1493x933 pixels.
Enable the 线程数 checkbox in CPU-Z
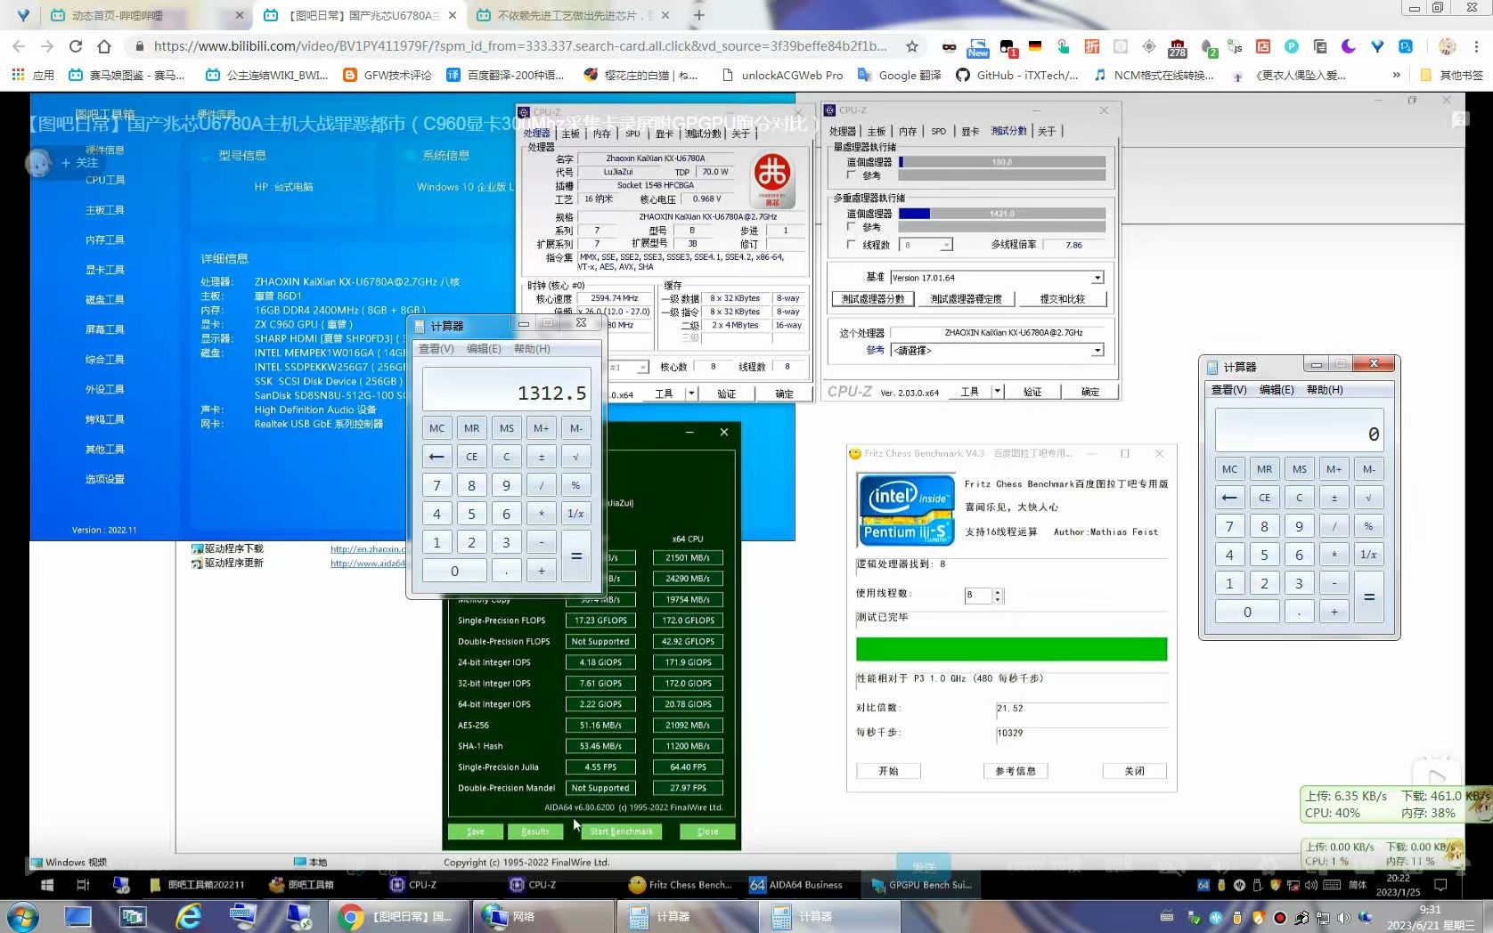point(851,244)
